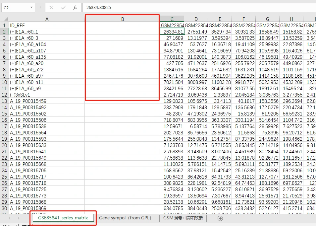Viewport: 316px width, 226px height.
Task: Switch to GSE85841_series_matrix sheet tab
Action: click(63, 218)
